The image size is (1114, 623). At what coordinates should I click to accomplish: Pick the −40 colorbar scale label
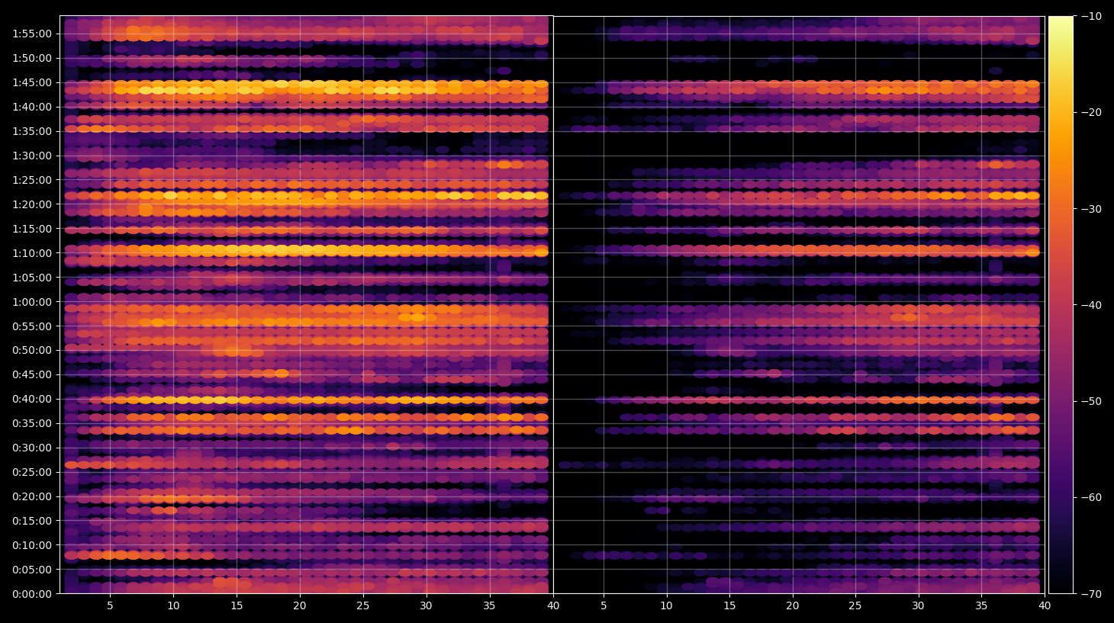tap(1090, 305)
